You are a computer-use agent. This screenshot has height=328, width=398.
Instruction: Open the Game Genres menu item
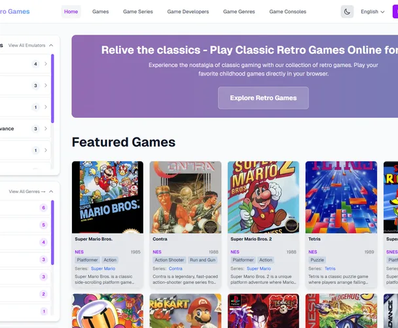pos(239,12)
